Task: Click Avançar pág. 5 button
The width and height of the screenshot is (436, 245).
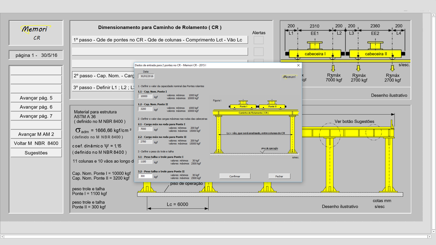Action: (x=36, y=98)
